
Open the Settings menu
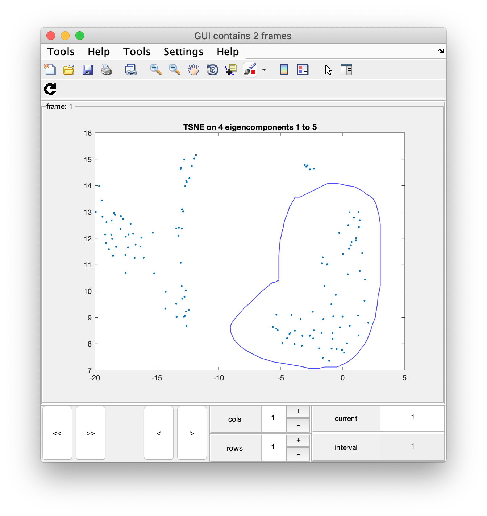[183, 52]
